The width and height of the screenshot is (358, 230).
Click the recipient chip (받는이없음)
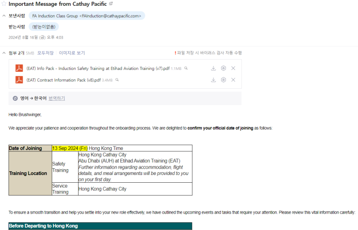click(44, 27)
